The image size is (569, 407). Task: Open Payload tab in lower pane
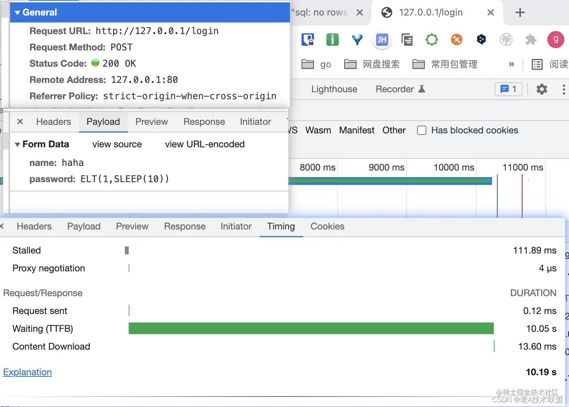pos(84,226)
